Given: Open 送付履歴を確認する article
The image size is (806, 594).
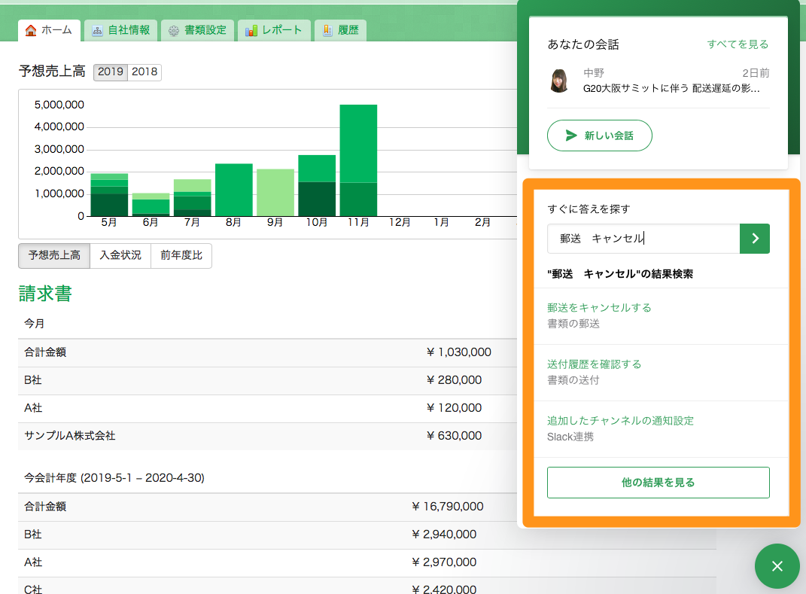Looking at the screenshot, I should tap(595, 364).
